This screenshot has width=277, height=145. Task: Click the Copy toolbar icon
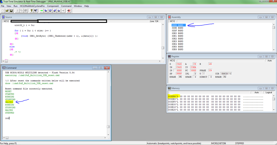click(21, 11)
